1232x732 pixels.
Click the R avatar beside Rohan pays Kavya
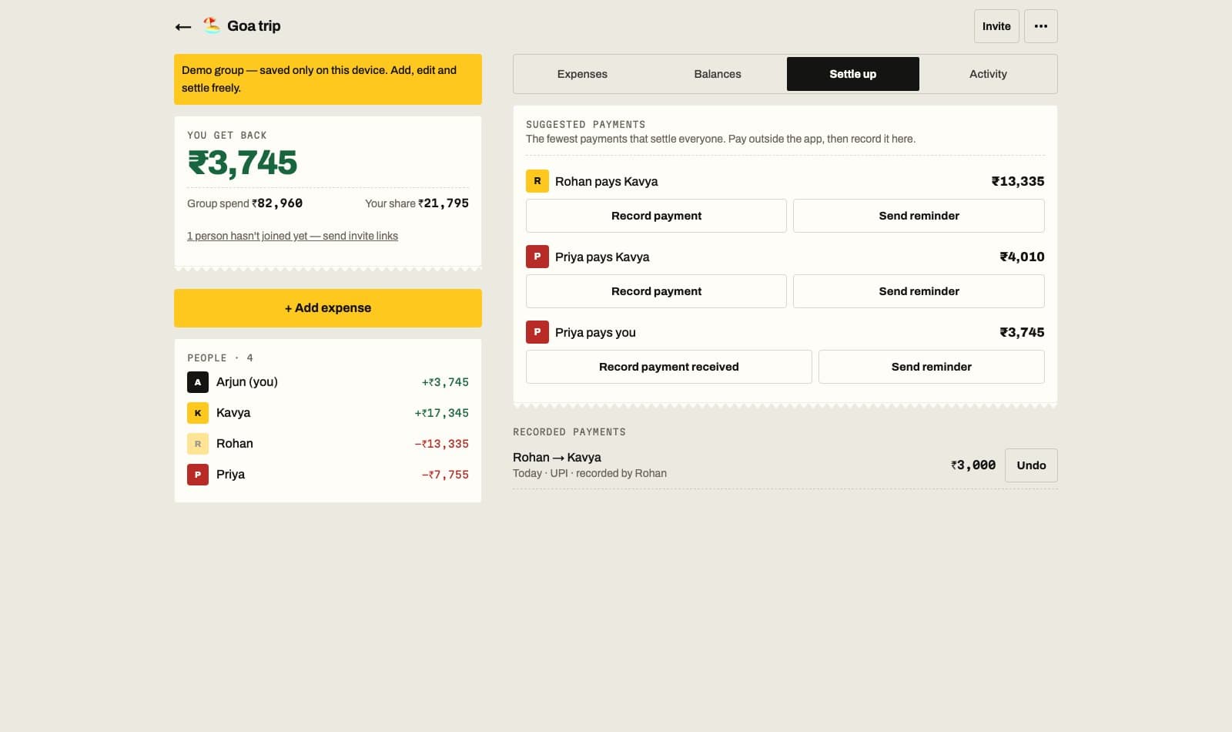point(537,181)
